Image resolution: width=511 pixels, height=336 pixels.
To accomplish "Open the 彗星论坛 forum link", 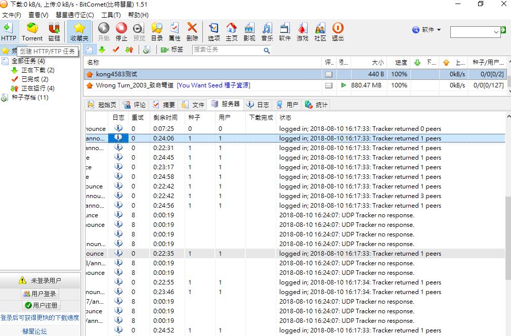I will (x=34, y=331).
